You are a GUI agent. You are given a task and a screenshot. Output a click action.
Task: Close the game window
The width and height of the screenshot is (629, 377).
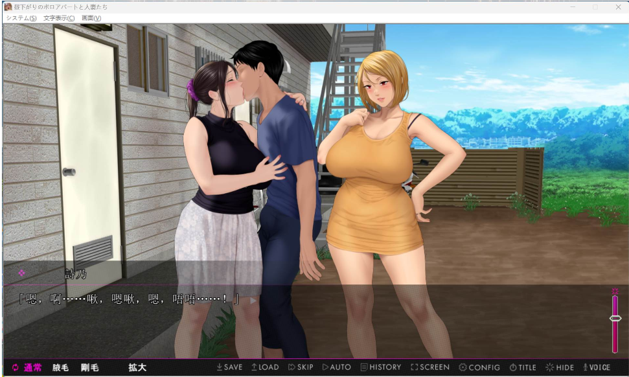coord(618,7)
